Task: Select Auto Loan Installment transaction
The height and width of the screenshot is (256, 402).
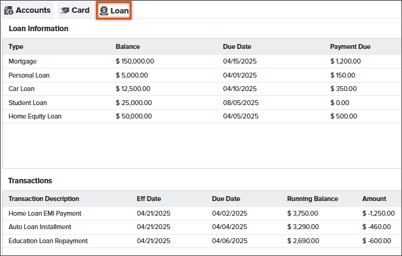Action: coord(202,227)
